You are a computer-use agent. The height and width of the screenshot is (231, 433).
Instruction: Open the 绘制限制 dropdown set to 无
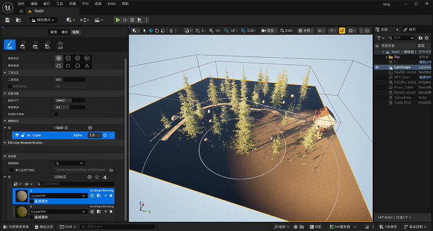pos(70,163)
